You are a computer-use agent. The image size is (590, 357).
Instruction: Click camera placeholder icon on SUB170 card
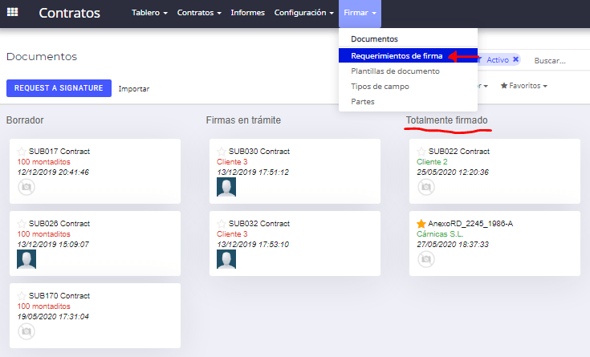pos(26,331)
